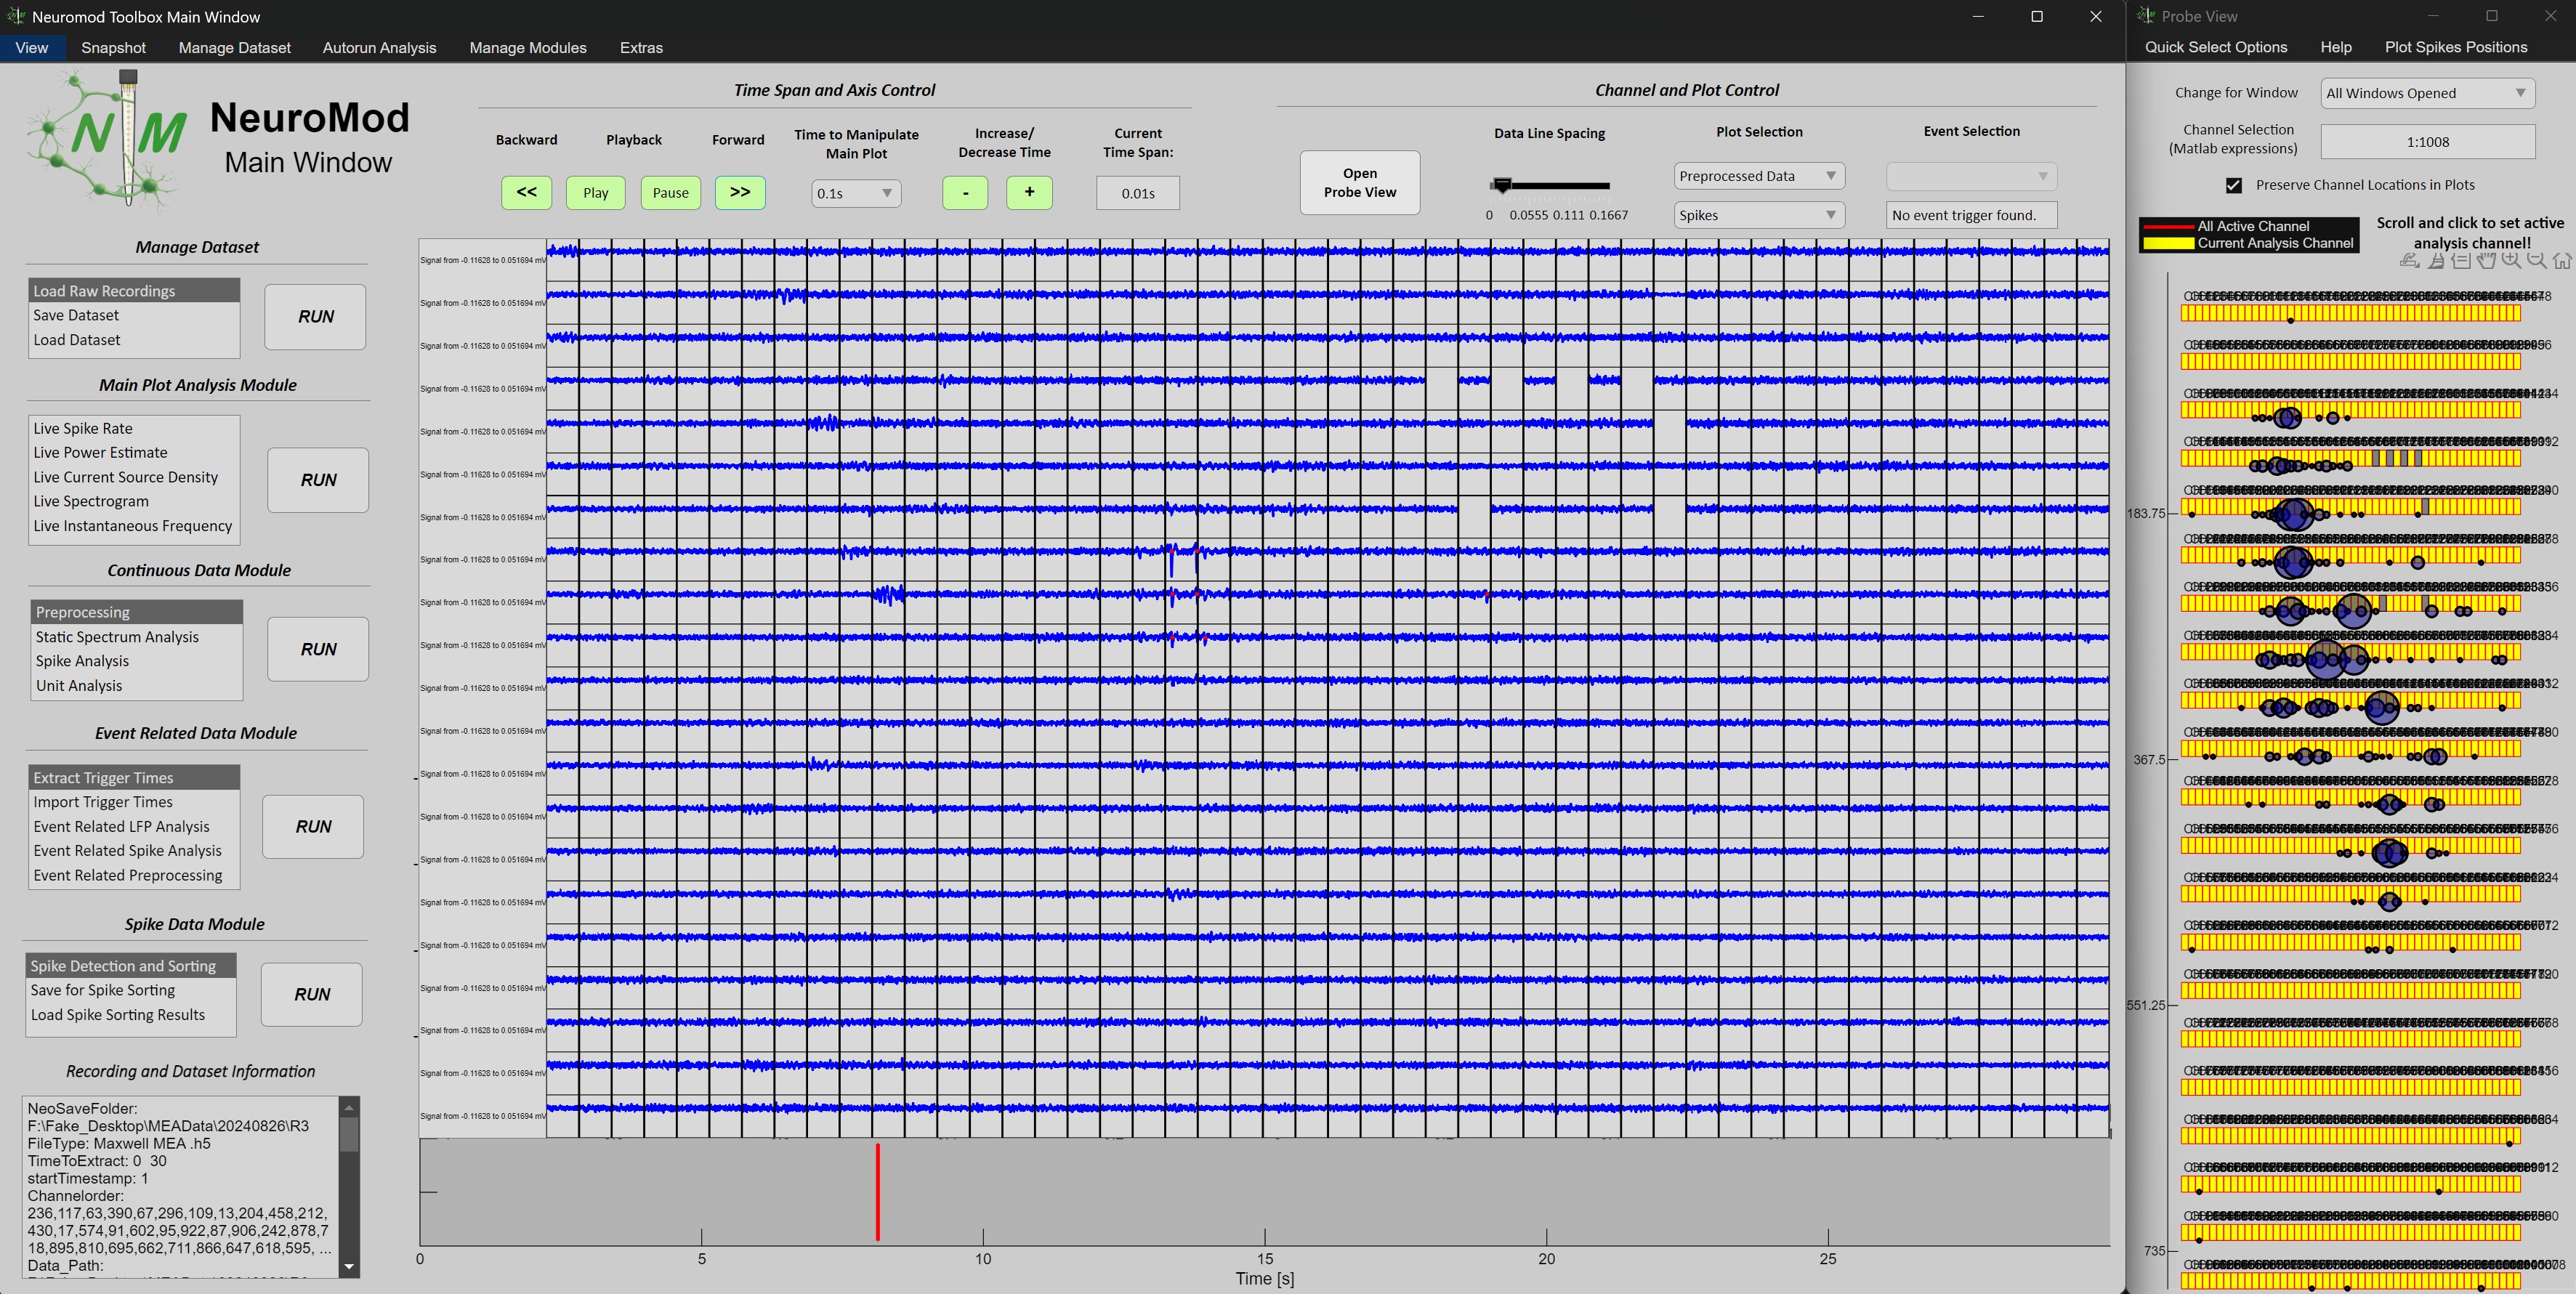Screen dimensions: 2576x1294
Task: Activate the zoom in tool in Probe View
Action: pos(2511,260)
